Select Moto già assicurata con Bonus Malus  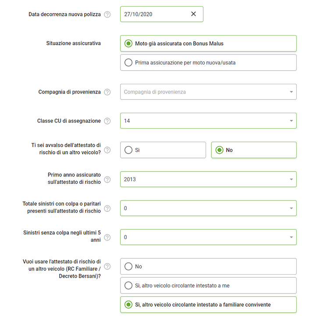coord(128,43)
